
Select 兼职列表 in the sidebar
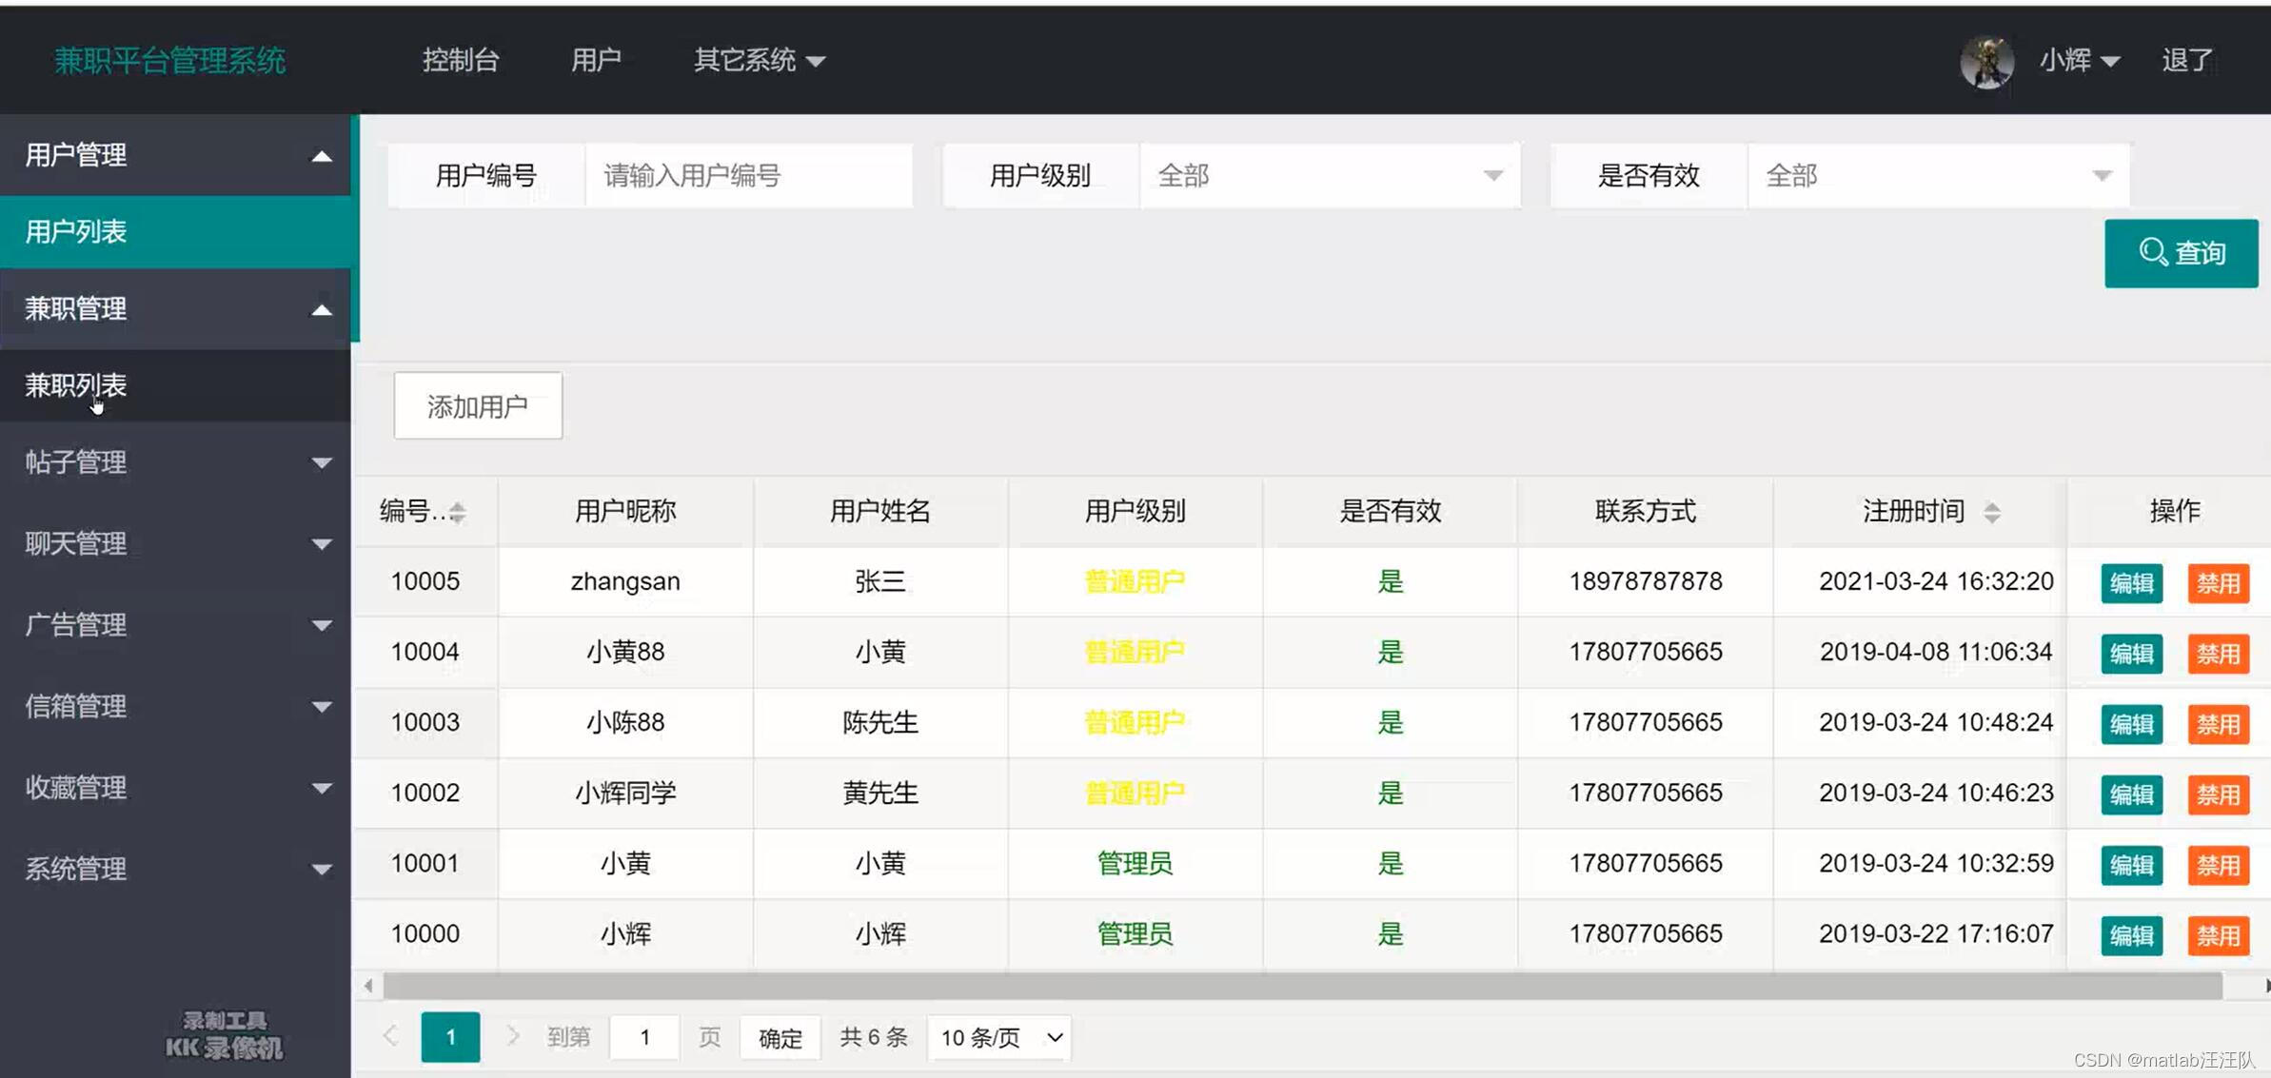[x=175, y=385]
